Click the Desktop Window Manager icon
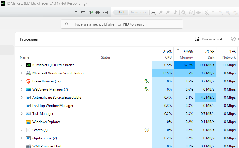Screen dimensions: 239x148 tap(28, 106)
